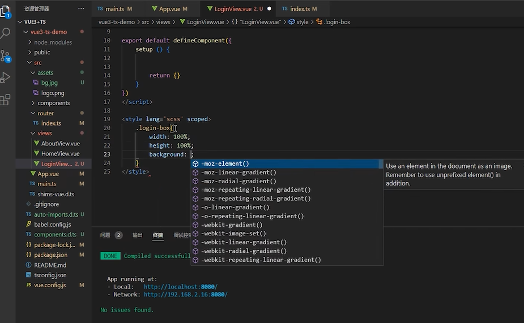524x323 pixels.
Task: Open components.d.ts file
Action: [x=53, y=235]
